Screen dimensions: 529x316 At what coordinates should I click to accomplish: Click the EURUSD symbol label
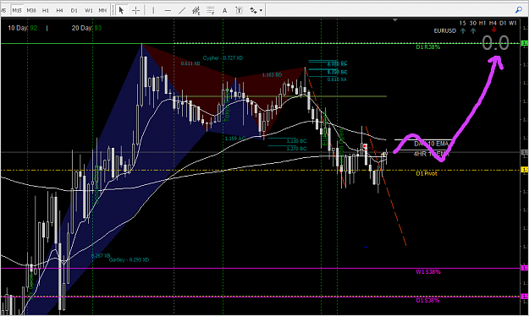[x=444, y=30]
